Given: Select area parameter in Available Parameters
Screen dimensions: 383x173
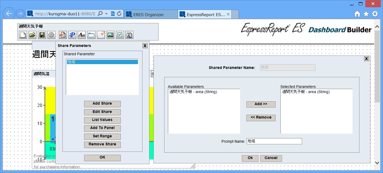Looking at the screenshot, I should click(x=193, y=92).
